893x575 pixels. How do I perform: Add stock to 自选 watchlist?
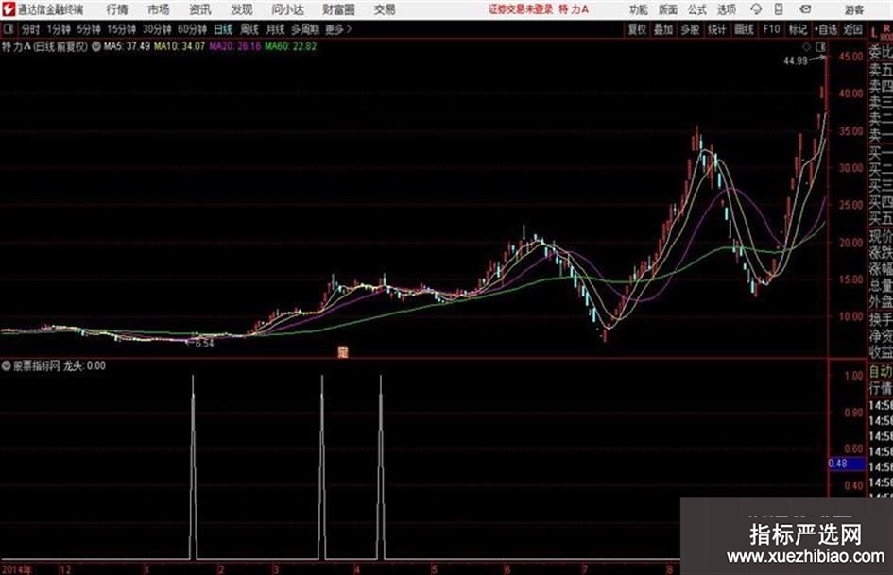825,29
